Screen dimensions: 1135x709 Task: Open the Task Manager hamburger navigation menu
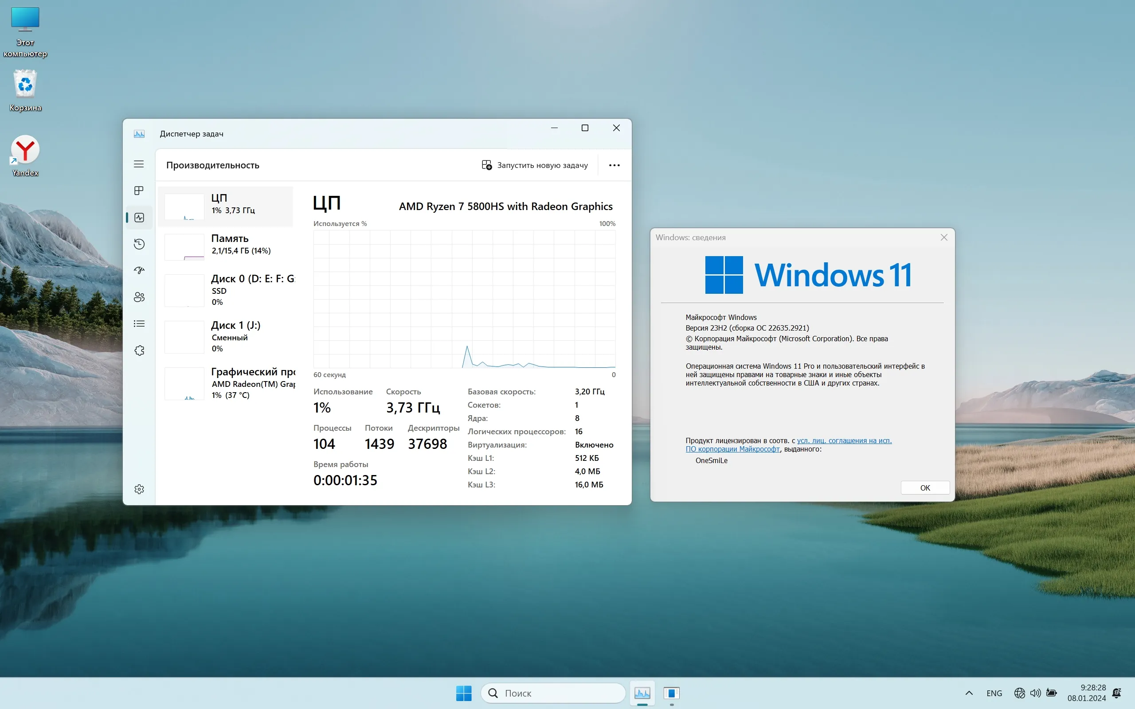coord(139,164)
